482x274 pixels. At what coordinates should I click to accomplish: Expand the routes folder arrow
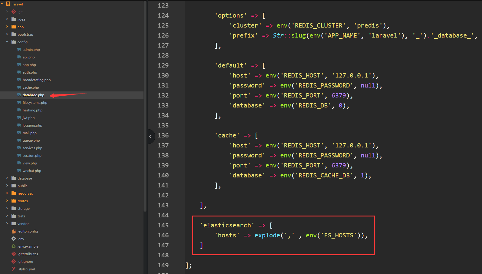[x=7, y=201]
